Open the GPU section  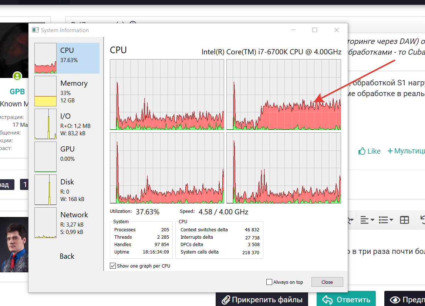click(67, 157)
